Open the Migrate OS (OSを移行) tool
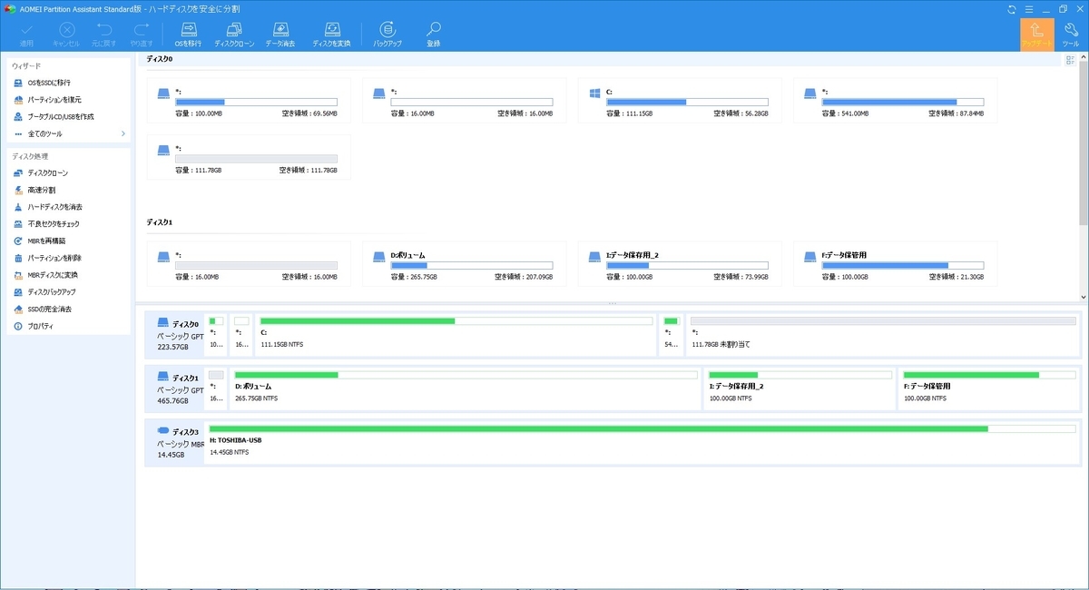 [x=188, y=34]
